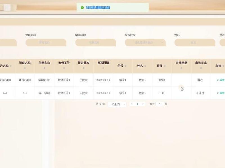Viewport: 225px width, 168px height.
Task: Click the 前往 page number input
Action: (x=159, y=104)
